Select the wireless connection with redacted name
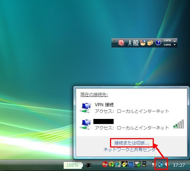The image size is (190, 171). point(131,124)
